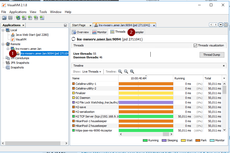The height and width of the screenshot is (153, 230).
Task: Click the Add Remote Host toolbar icon
Action: (17, 18)
